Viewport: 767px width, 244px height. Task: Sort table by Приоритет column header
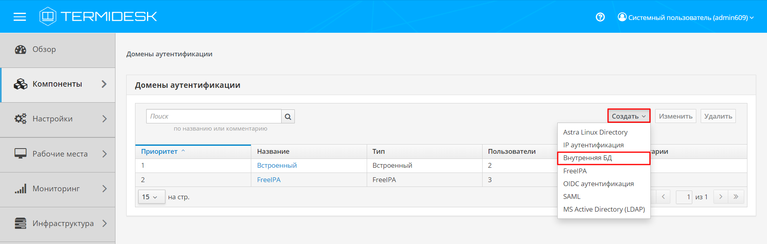(x=159, y=152)
